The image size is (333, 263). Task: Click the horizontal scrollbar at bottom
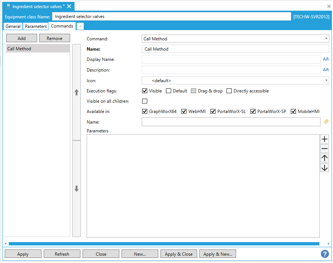[164, 244]
